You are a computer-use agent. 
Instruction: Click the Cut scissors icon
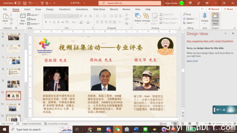pos(11,15)
